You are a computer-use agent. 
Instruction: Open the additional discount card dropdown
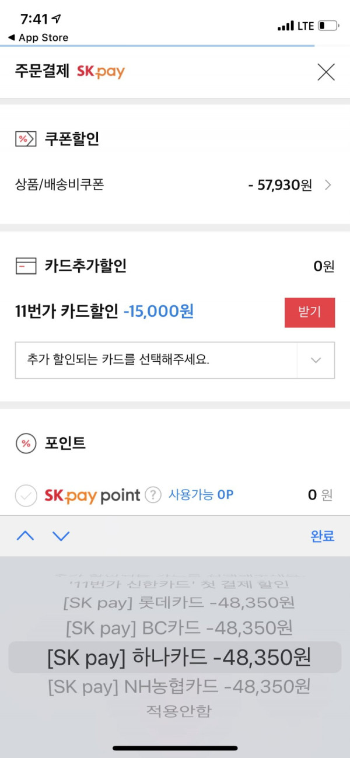175,360
